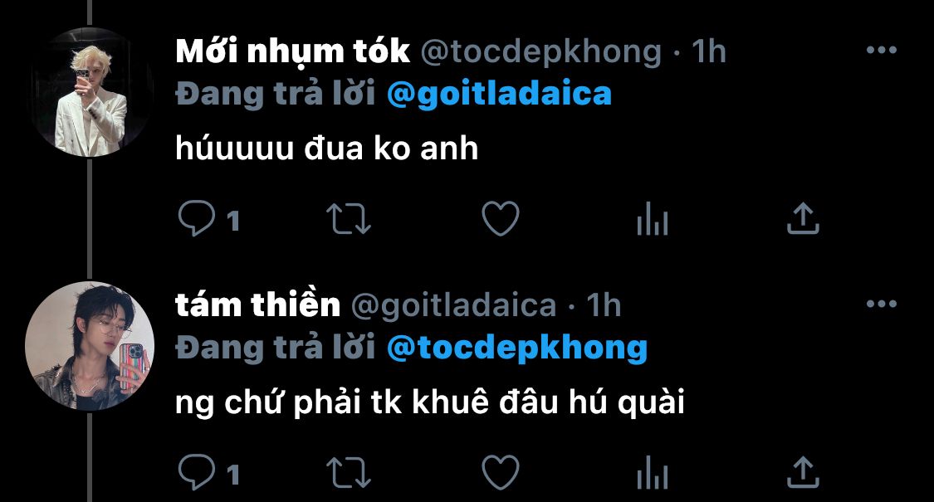
Task: Share the tweet by Mới nhụm tók
Action: pos(803,218)
